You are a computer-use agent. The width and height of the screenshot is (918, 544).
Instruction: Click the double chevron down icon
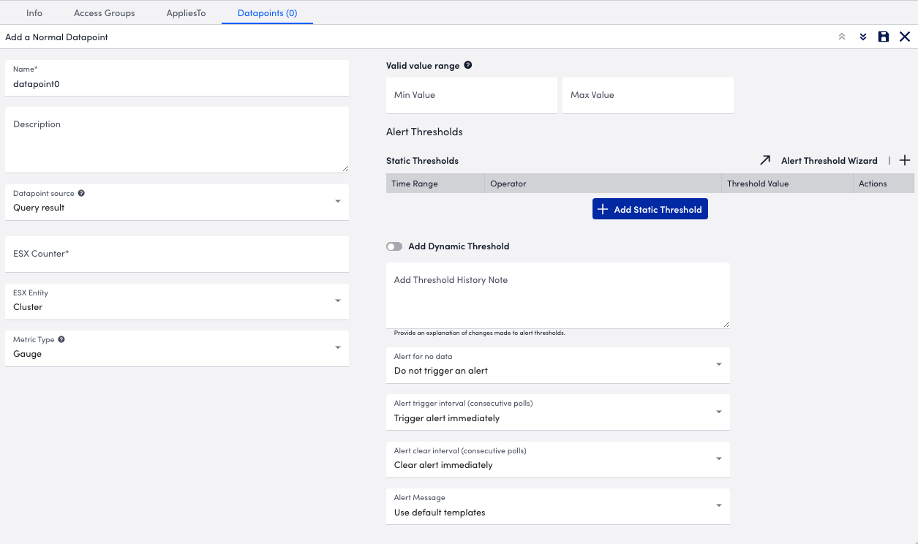[863, 37]
